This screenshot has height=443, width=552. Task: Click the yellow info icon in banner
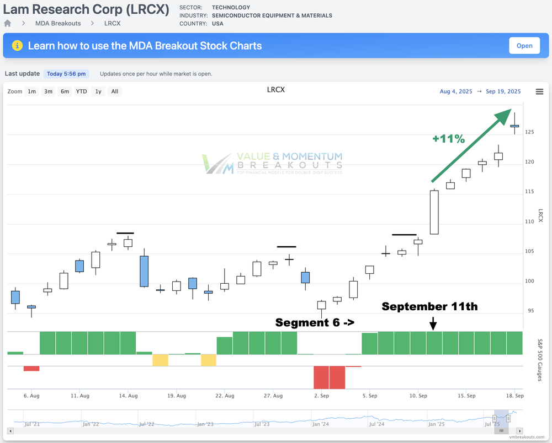(17, 46)
